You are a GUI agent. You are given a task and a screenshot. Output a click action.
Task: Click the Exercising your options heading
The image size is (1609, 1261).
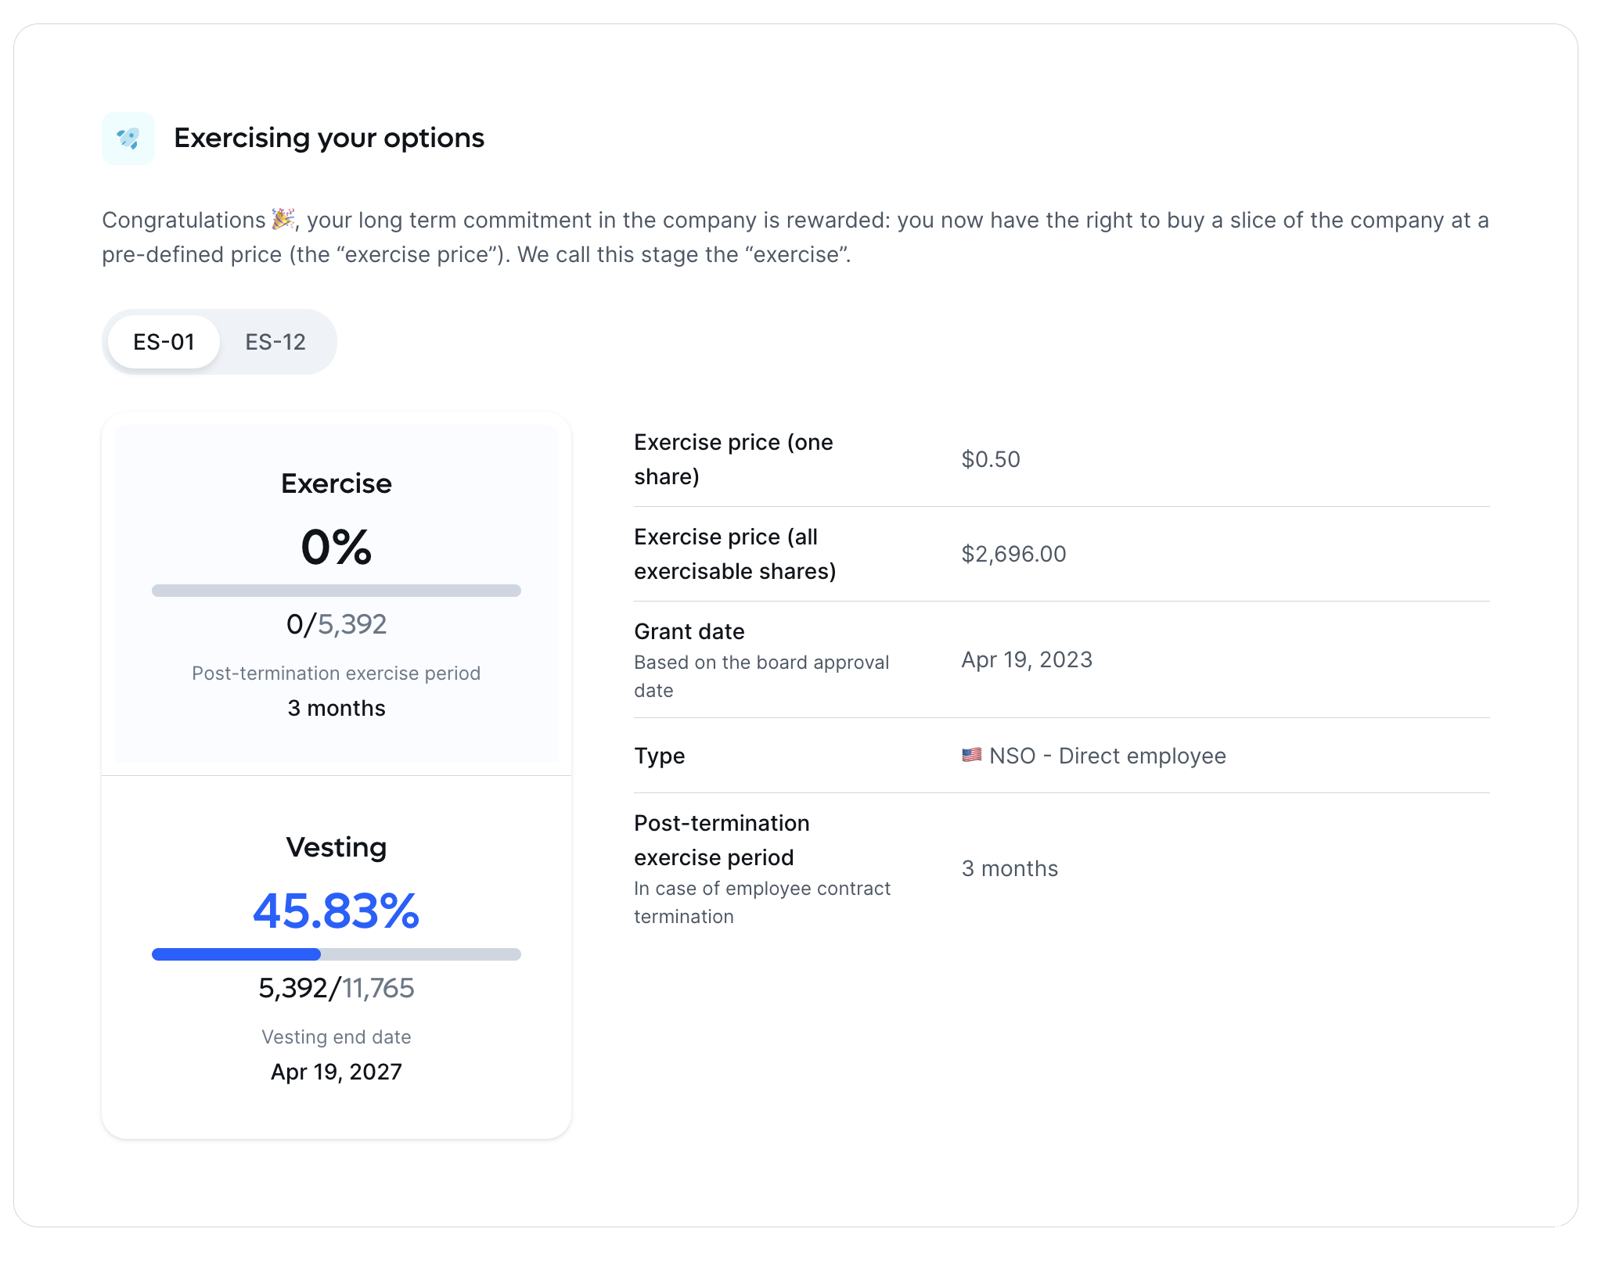pos(329,138)
